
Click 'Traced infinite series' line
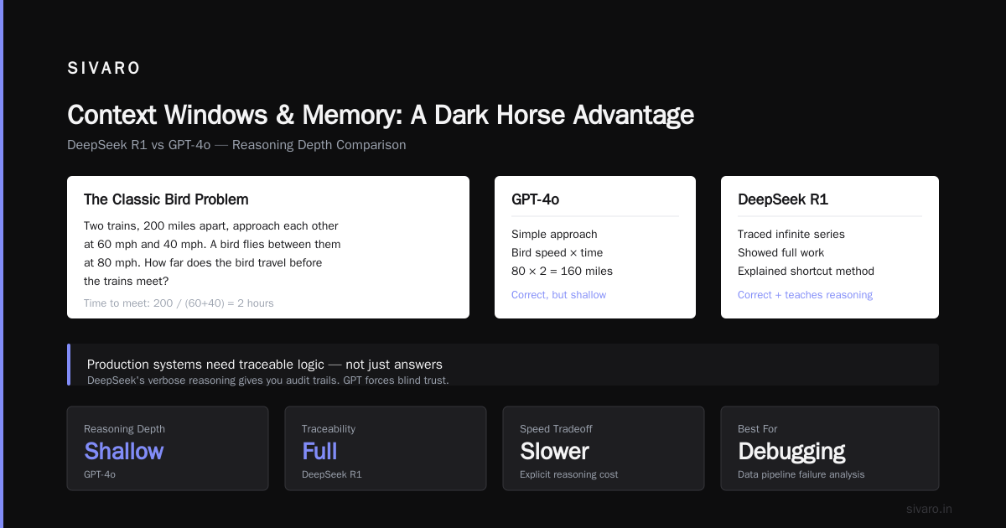(x=791, y=235)
